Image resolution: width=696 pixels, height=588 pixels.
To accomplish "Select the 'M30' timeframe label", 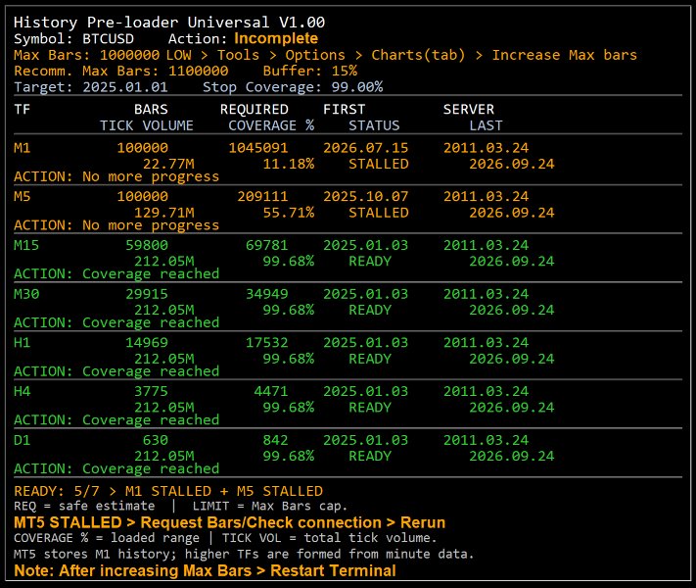I will (26, 294).
